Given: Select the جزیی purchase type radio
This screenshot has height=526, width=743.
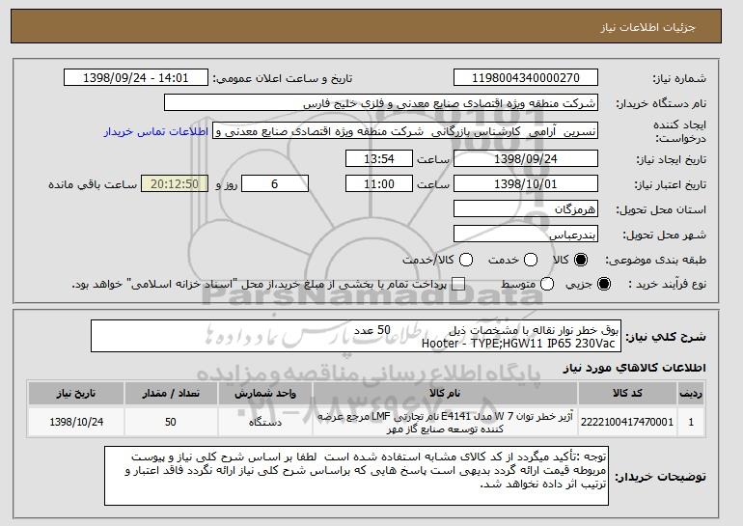Looking at the screenshot, I should click(604, 285).
